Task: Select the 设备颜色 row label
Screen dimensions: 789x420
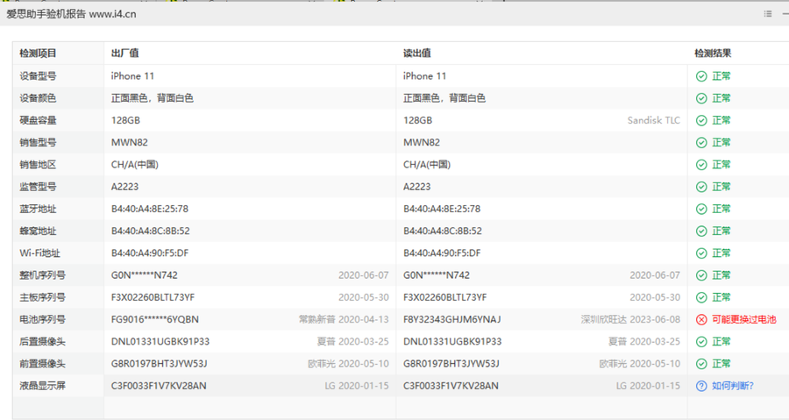Action: (x=38, y=98)
